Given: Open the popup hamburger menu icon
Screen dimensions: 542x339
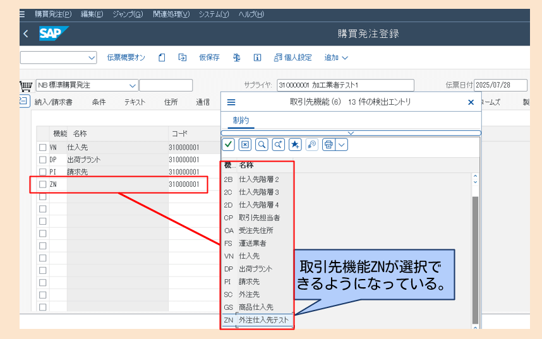Looking at the screenshot, I should 231,102.
